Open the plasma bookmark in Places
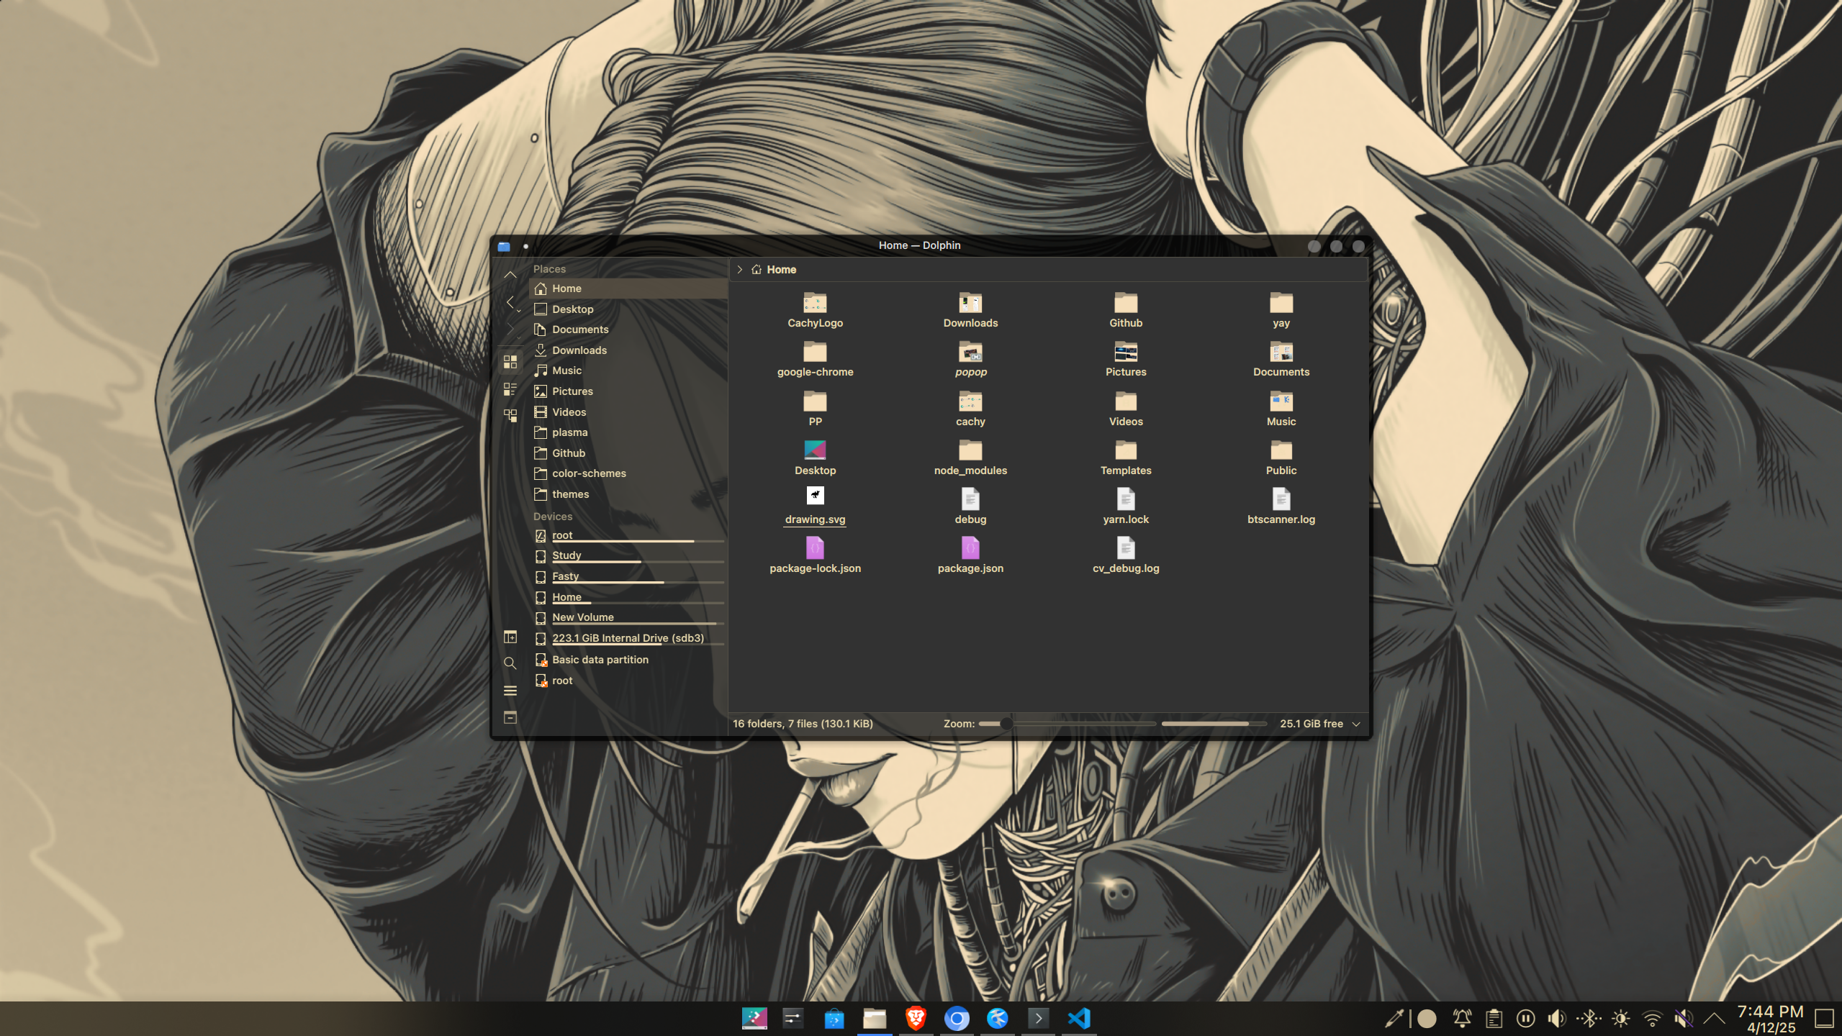 coord(628,432)
